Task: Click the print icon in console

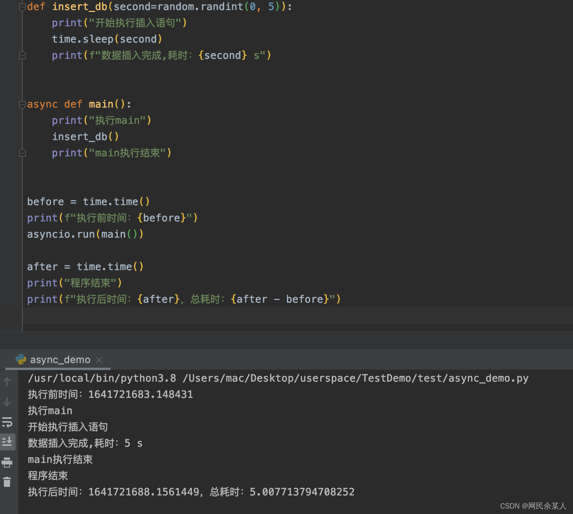Action: pos(7,462)
